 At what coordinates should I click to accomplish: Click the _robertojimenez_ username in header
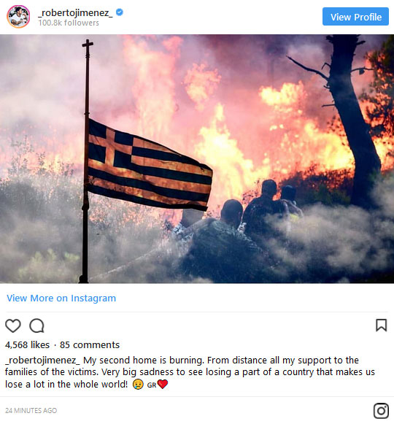[75, 12]
